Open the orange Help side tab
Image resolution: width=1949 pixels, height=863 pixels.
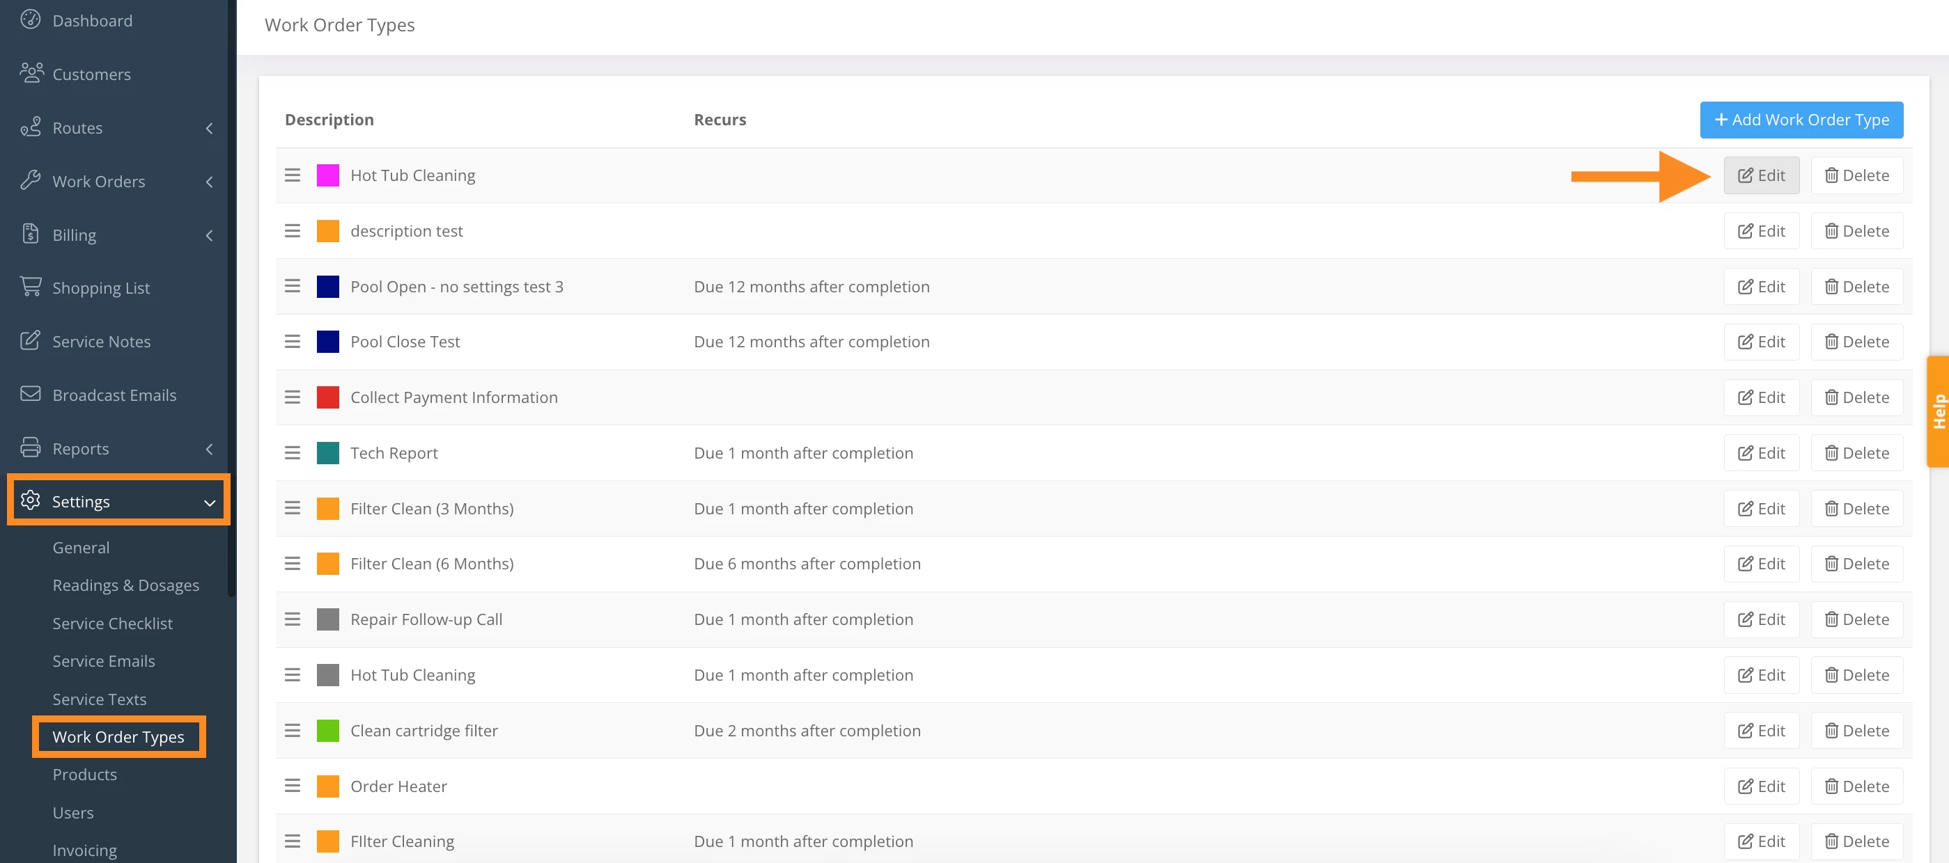[1938, 412]
